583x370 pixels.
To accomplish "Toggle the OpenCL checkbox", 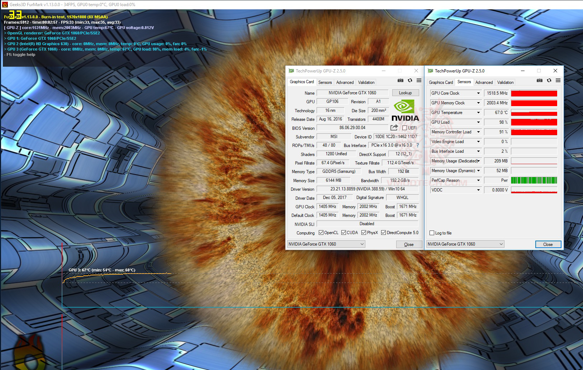I will [x=321, y=233].
